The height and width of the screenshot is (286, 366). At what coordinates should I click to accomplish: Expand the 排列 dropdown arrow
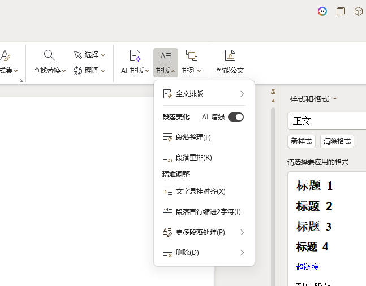199,71
